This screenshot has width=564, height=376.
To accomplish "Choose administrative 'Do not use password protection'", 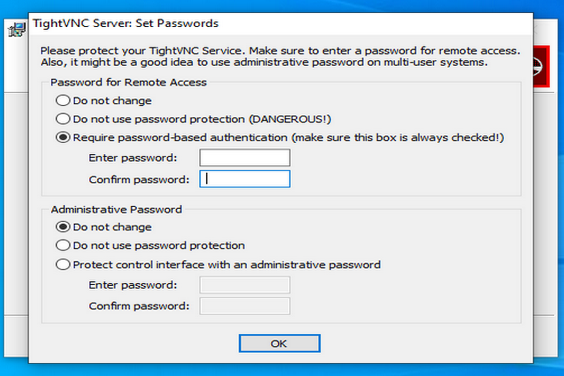I will pos(62,245).
